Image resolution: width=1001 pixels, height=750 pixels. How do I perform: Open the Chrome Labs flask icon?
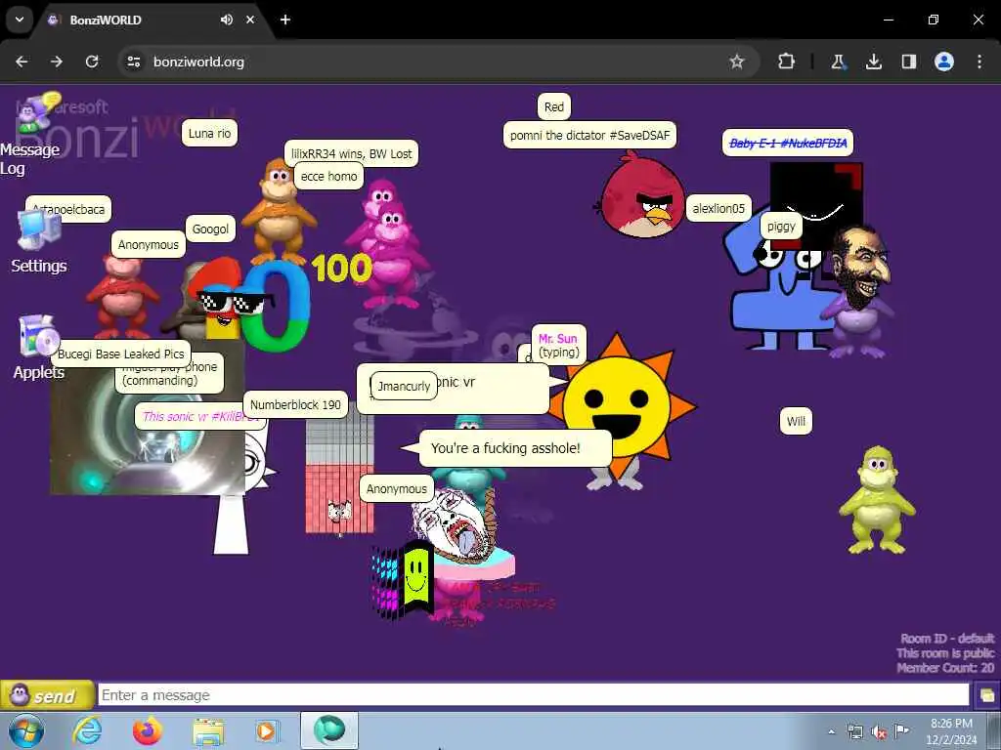(x=838, y=62)
